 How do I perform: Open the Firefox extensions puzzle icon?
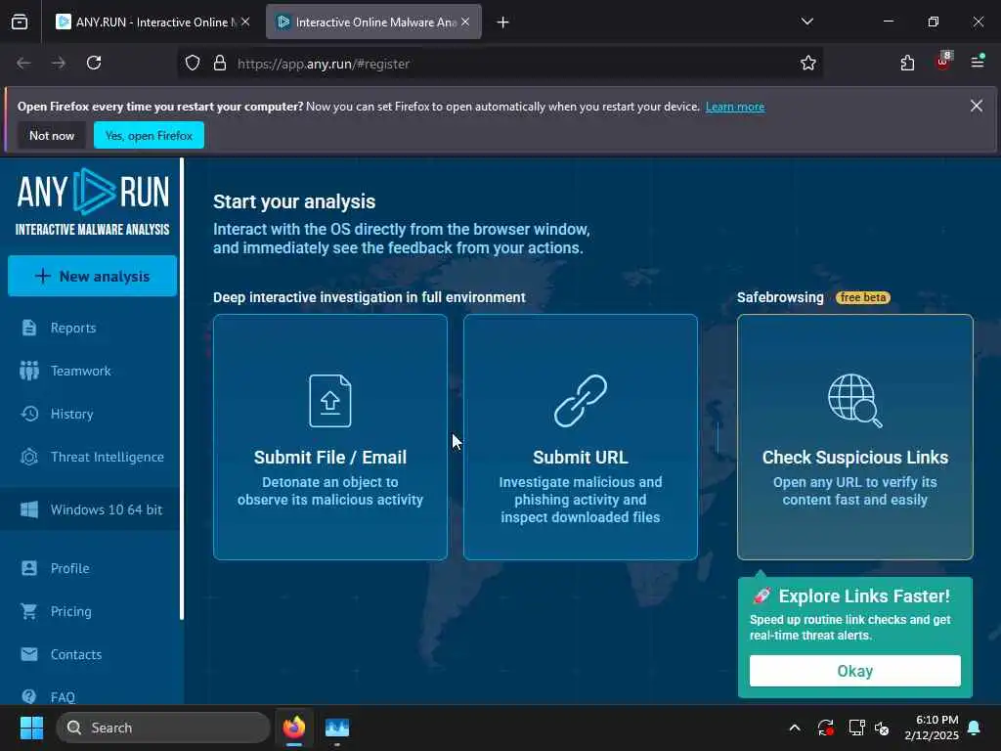point(907,63)
